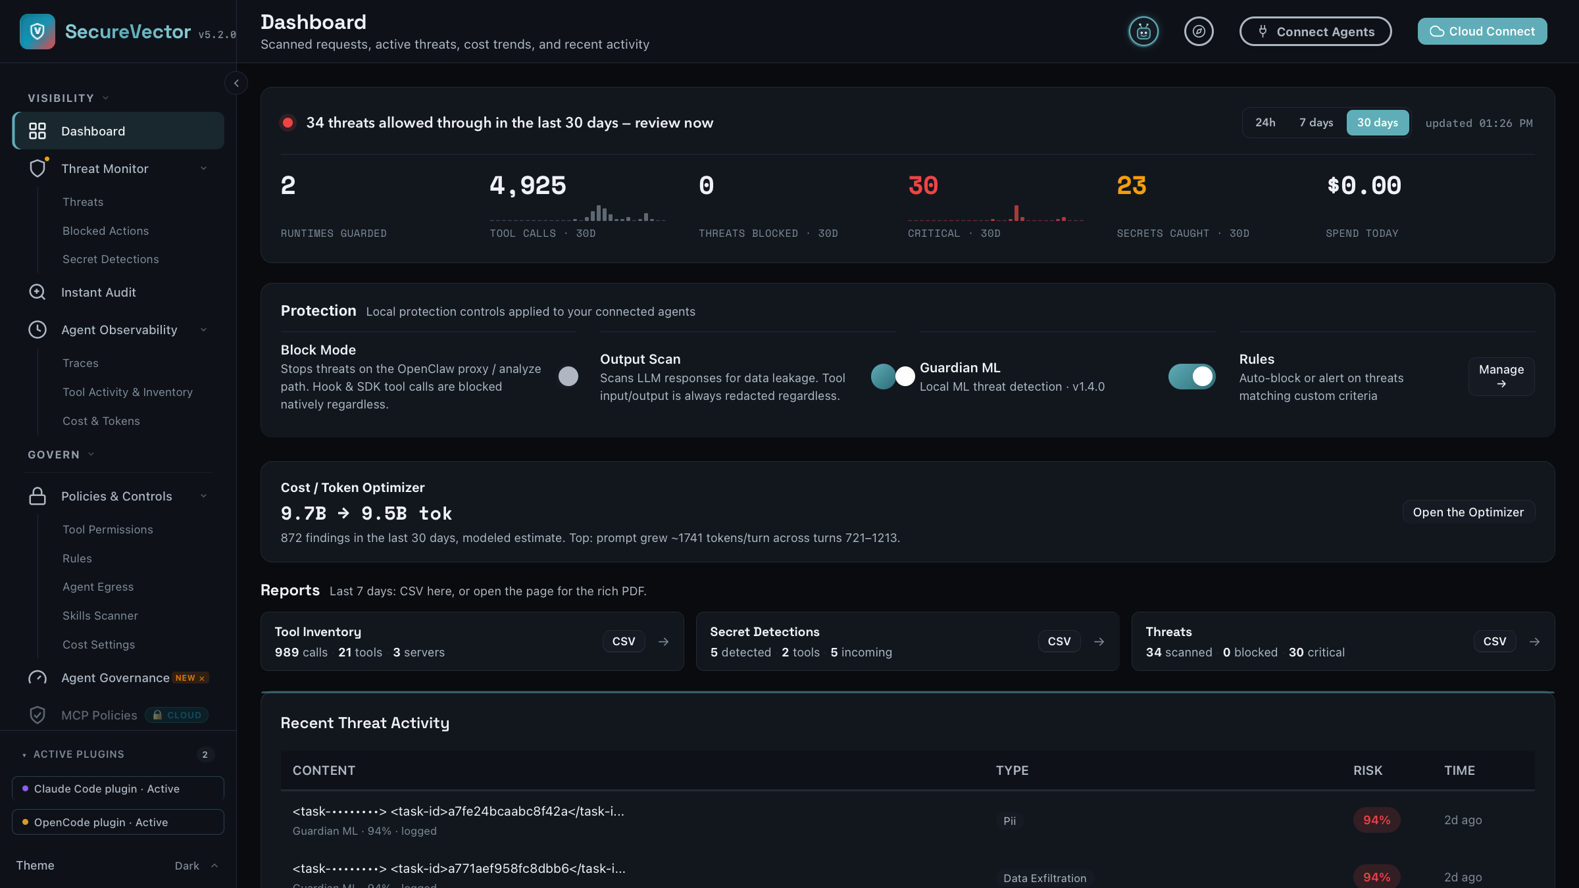Toggle the Guardian ML switch
The width and height of the screenshot is (1579, 888).
[x=1191, y=376]
